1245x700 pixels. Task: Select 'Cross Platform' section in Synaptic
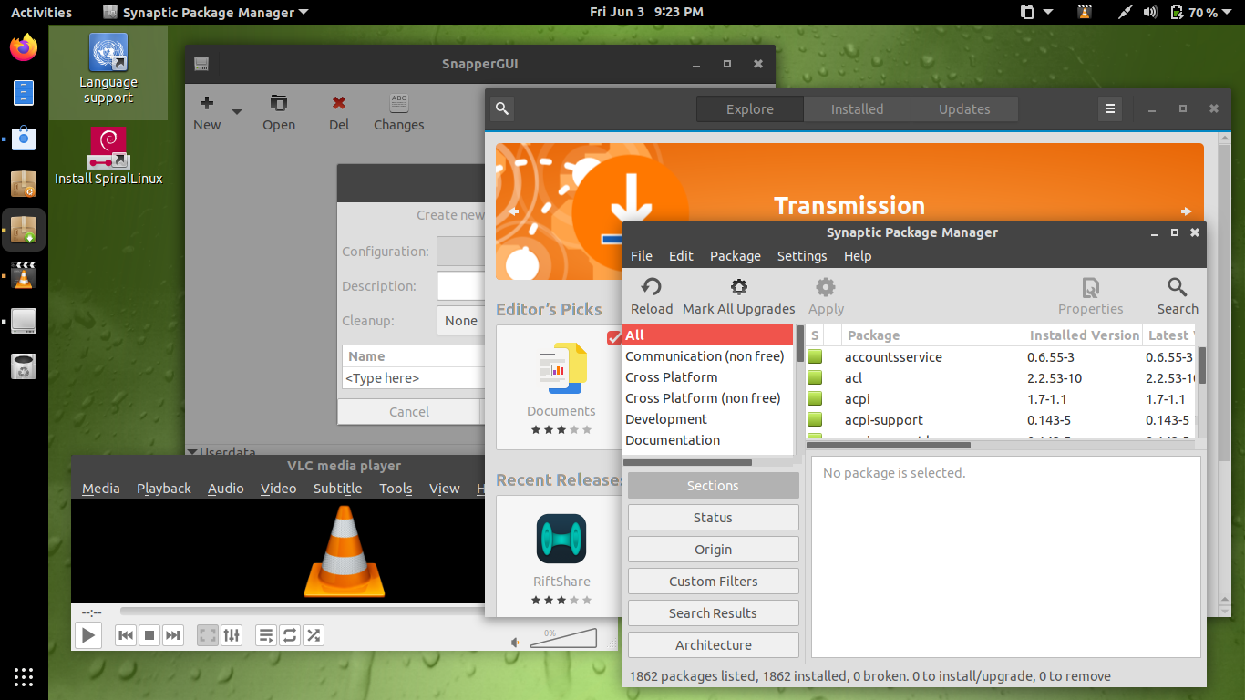click(x=708, y=377)
